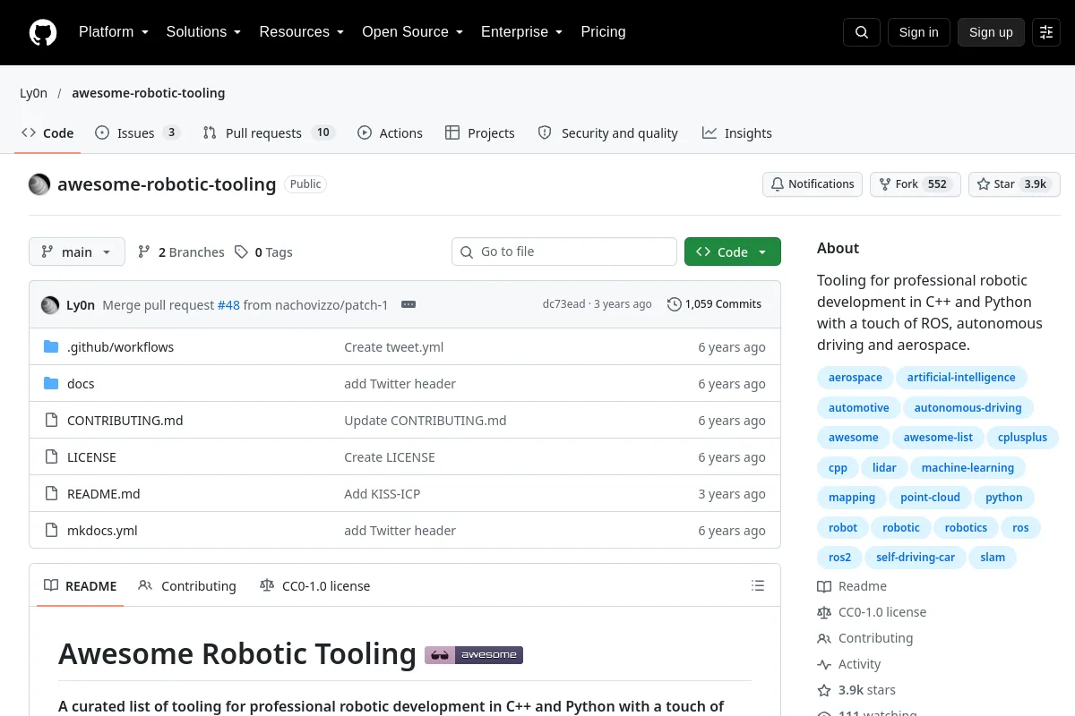
Task: Open the 1,059 Commits link
Action: (x=715, y=304)
